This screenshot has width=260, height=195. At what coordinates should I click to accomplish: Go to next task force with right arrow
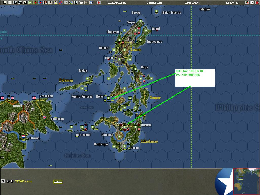click(x=12, y=181)
